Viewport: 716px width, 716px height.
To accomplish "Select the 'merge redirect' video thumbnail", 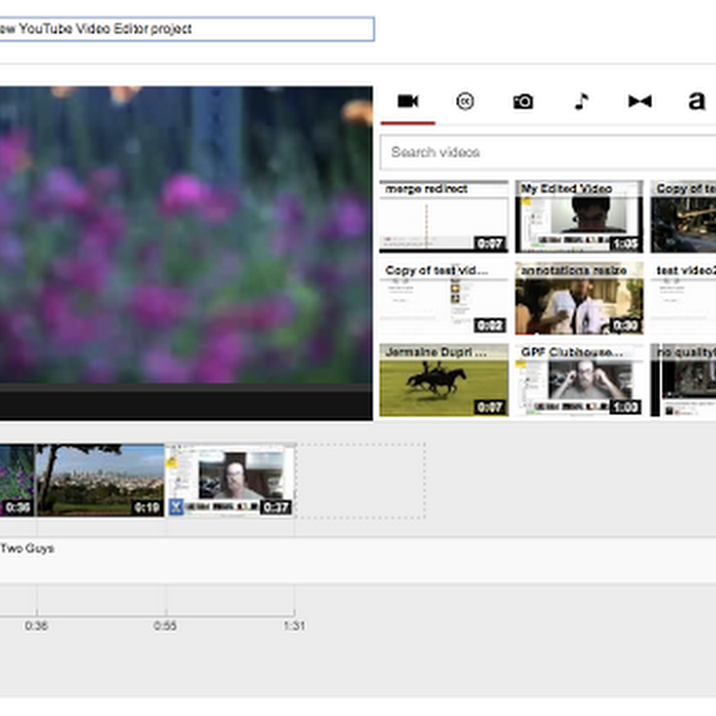I will click(x=443, y=217).
